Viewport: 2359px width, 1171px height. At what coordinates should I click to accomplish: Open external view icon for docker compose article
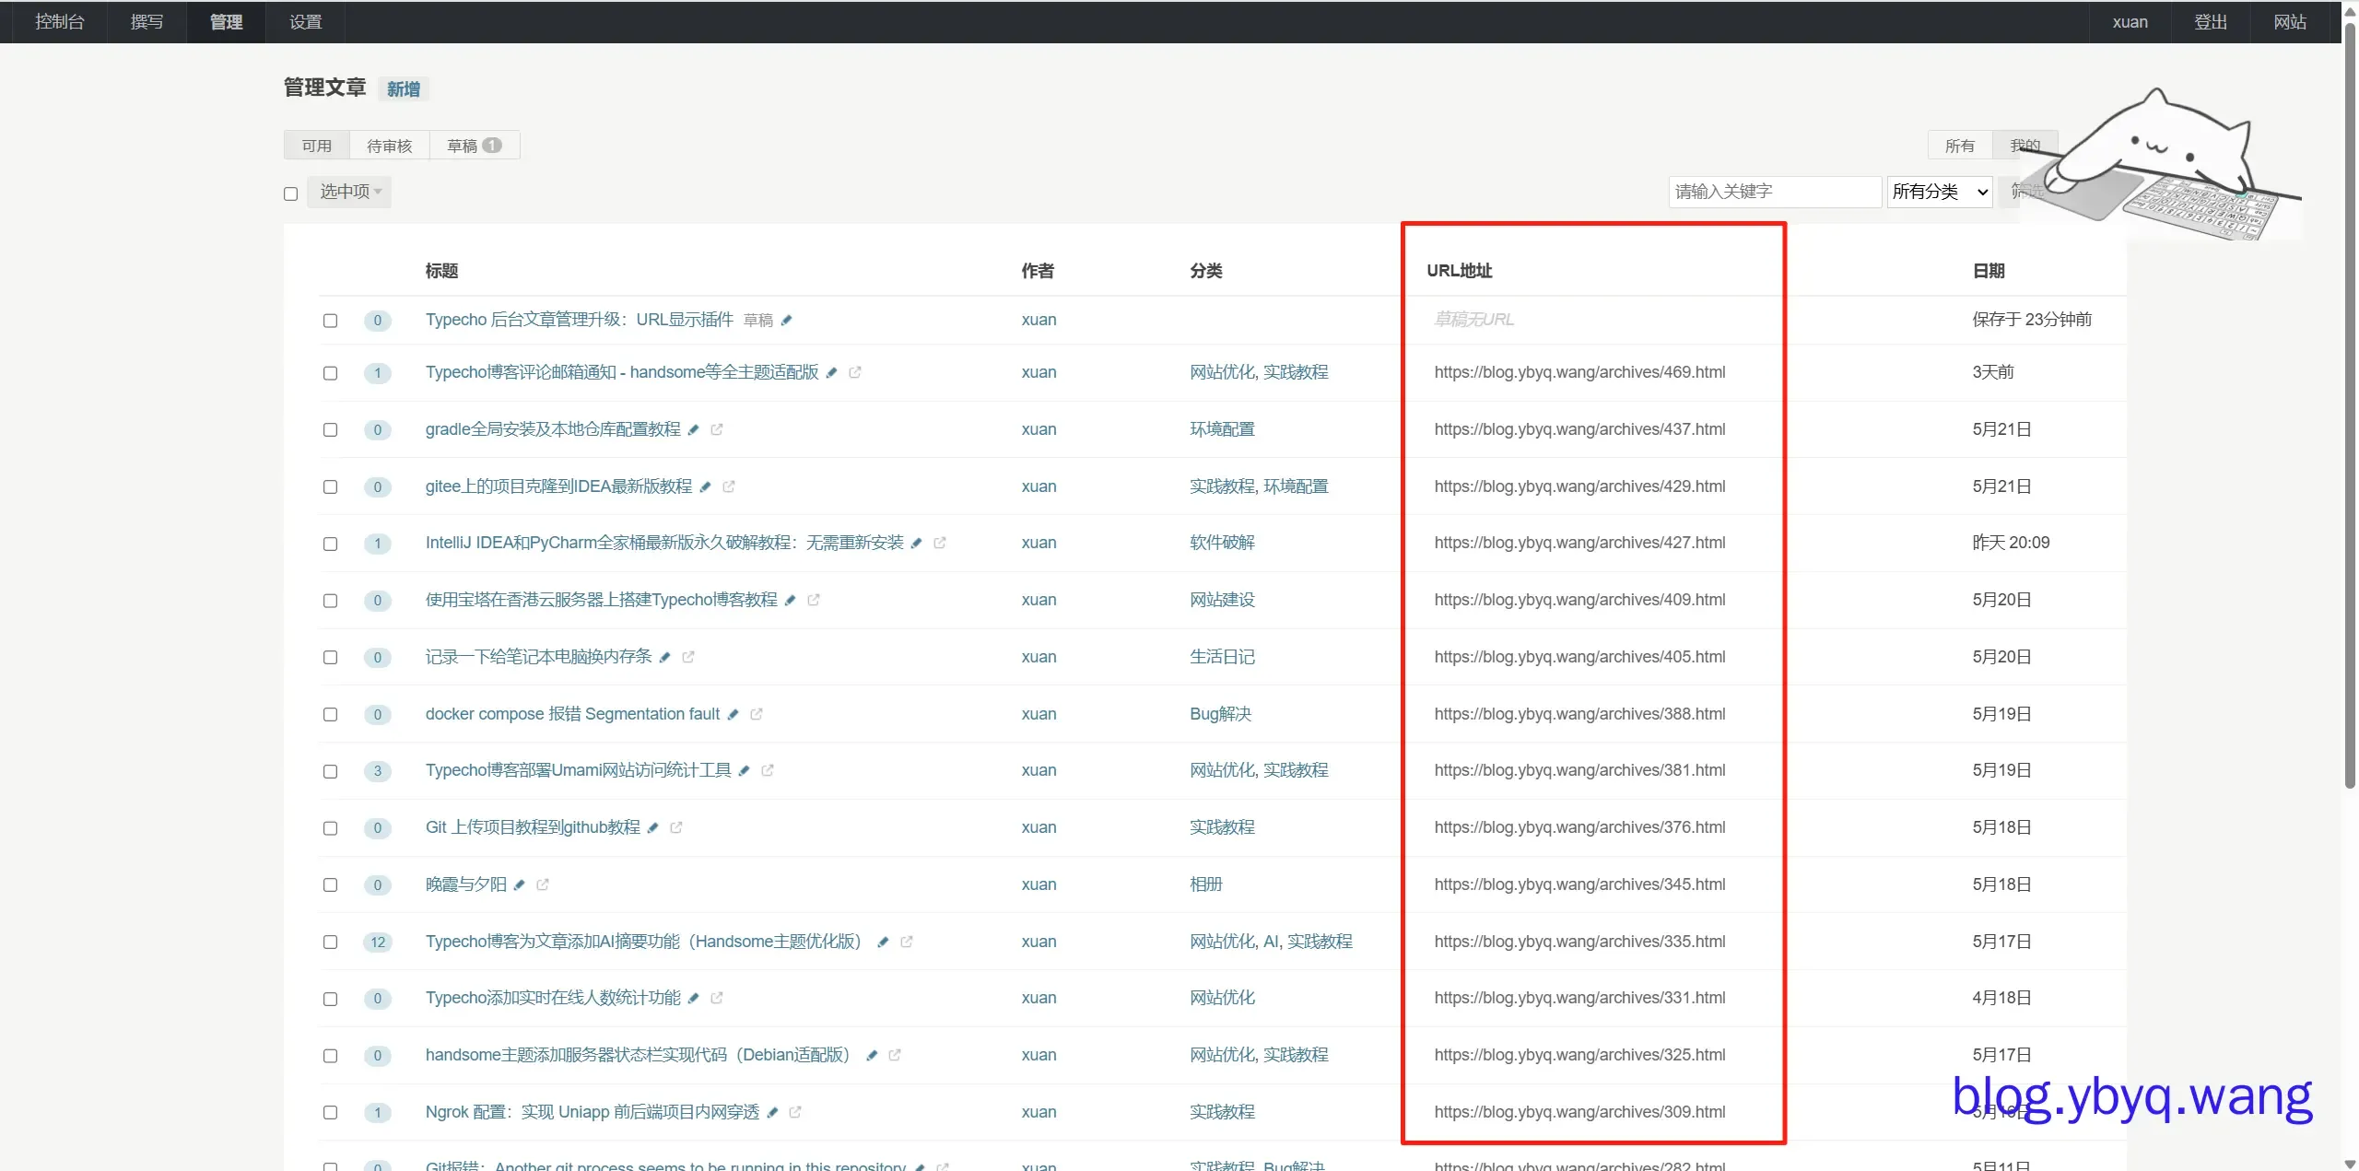(757, 715)
